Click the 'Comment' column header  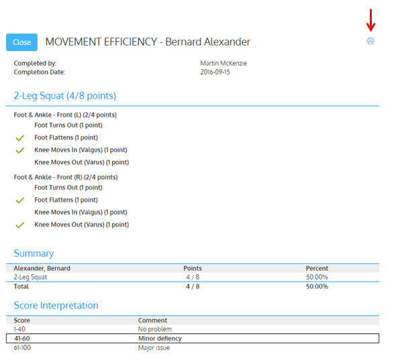point(152,320)
